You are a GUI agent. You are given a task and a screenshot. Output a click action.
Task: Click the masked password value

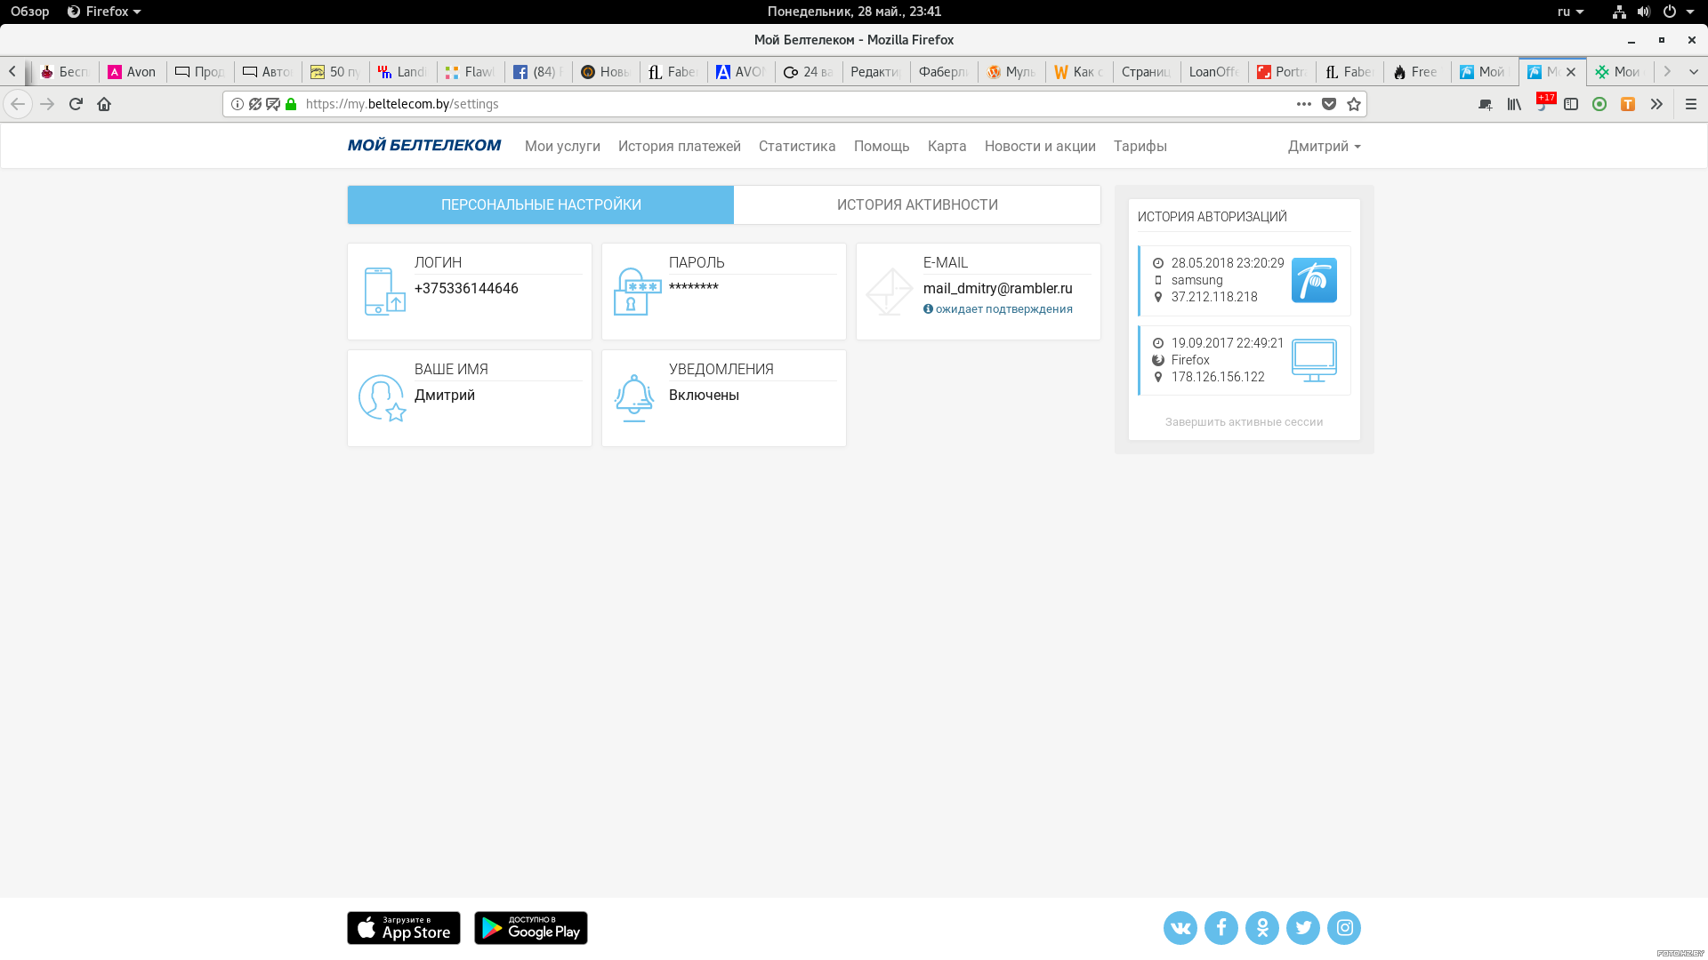694,287
